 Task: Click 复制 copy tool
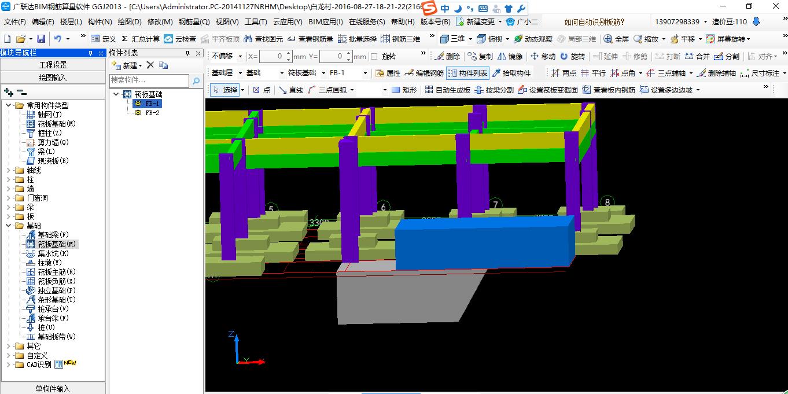pos(480,56)
